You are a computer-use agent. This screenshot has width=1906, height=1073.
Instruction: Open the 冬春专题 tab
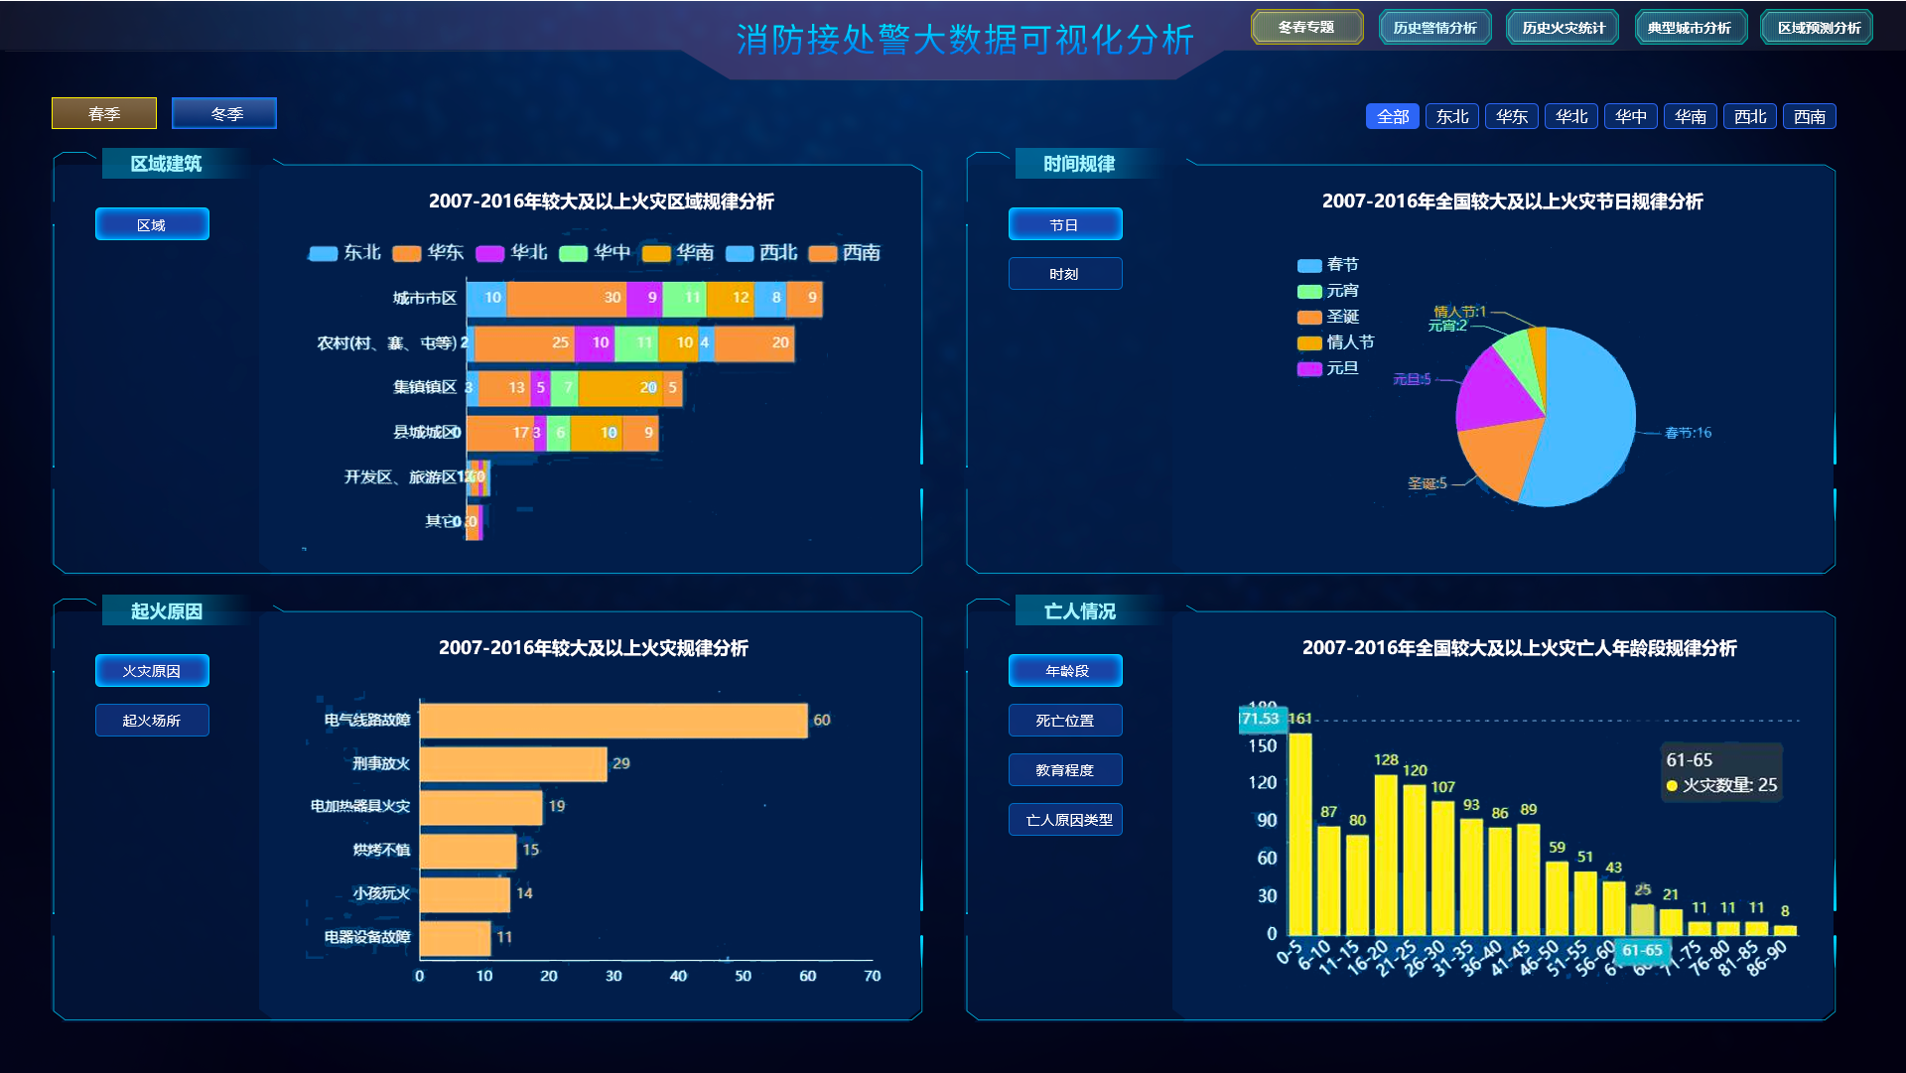click(x=1306, y=27)
